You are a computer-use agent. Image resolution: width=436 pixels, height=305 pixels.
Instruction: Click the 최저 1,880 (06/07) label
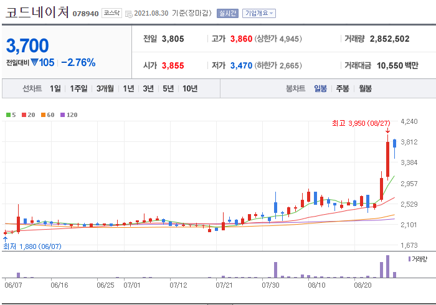coord(32,246)
